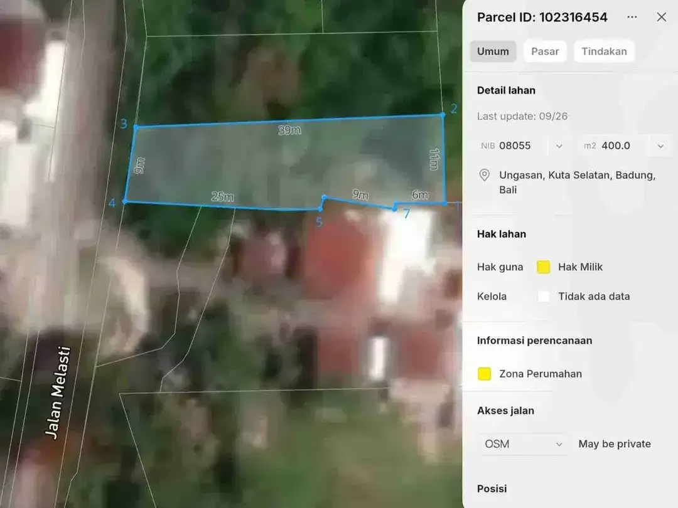Switch to the Umum tab
The image size is (678, 508).
click(x=493, y=51)
